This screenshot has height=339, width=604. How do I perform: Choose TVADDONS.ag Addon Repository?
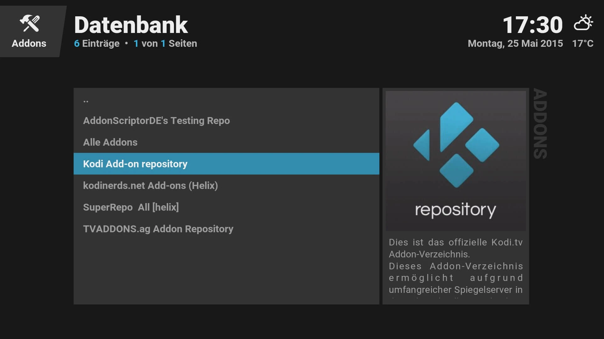226,229
